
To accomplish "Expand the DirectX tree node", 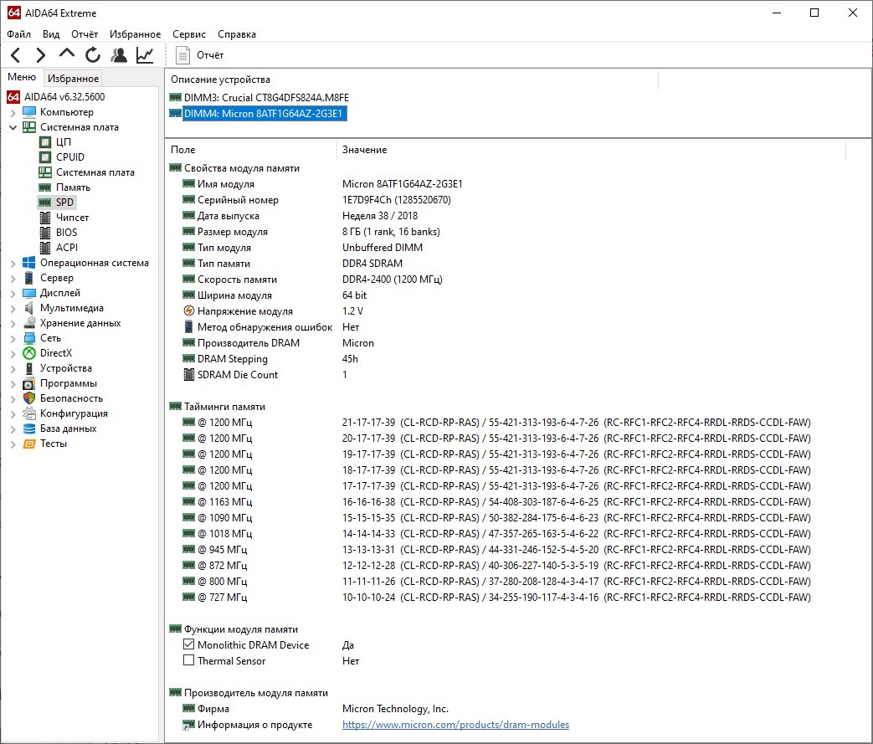I will click(x=13, y=354).
